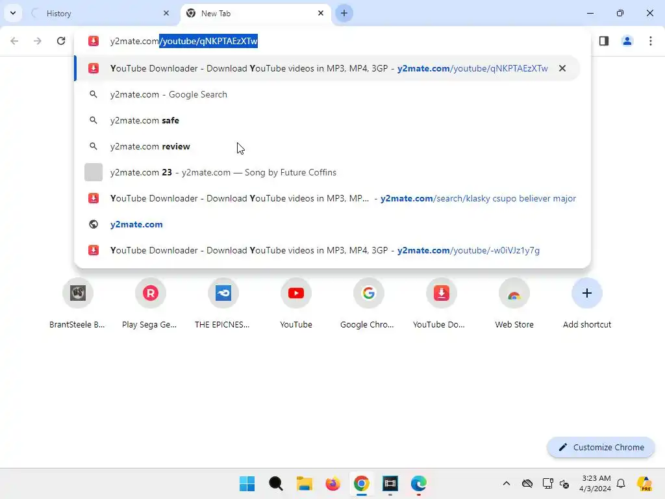Click the Add shortcut button
This screenshot has height=499, width=665.
[x=587, y=303]
